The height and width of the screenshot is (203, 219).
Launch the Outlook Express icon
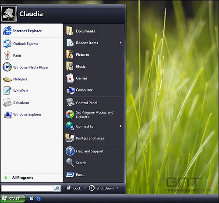pyautogui.click(x=7, y=43)
